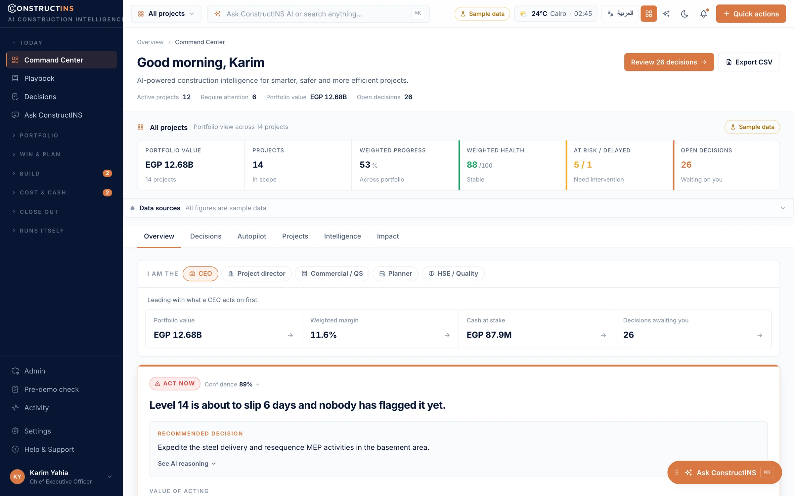Click the KY user avatar

point(17,476)
